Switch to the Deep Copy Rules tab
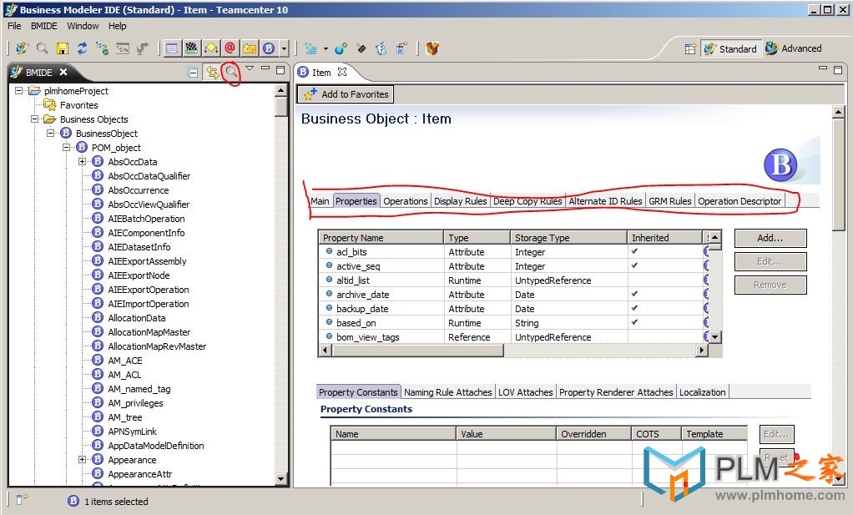The width and height of the screenshot is (853, 515). (527, 200)
